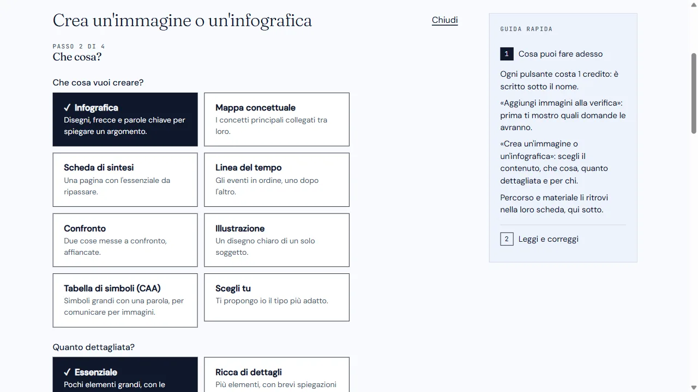Viewport: 698px width, 392px height.
Task: Click the "Quanto dettagliata?" label
Action: [x=93, y=347]
